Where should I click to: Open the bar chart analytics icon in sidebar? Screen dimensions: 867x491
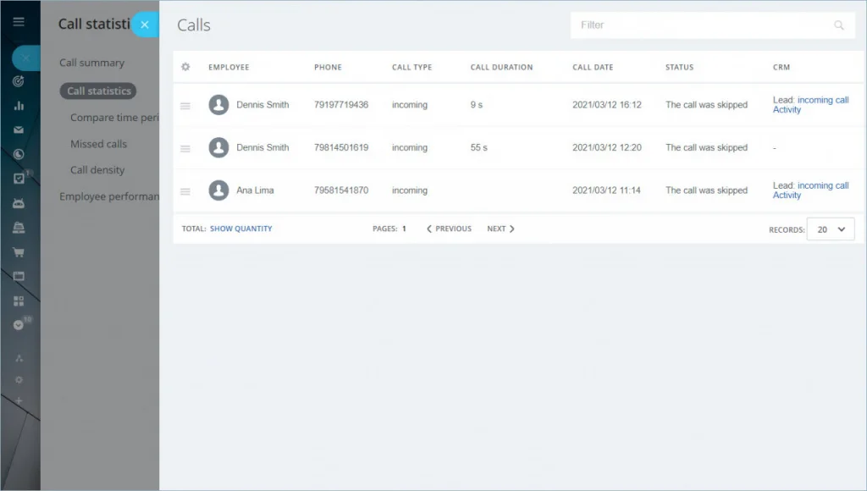tap(19, 106)
